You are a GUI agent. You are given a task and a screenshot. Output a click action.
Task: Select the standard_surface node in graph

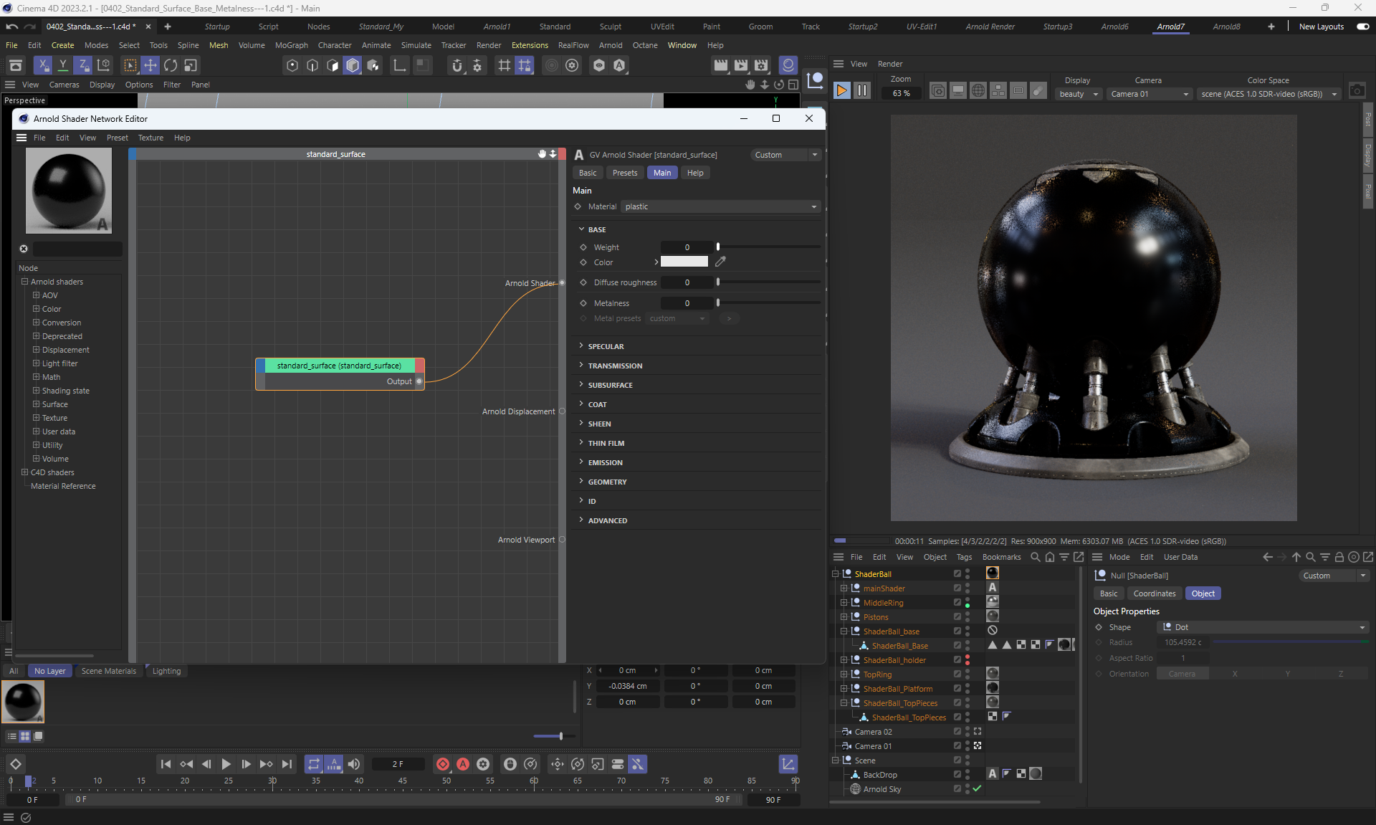pos(339,366)
